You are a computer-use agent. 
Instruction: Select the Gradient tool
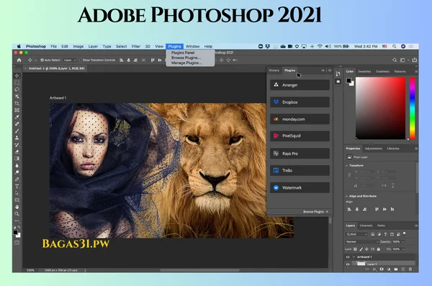(17, 158)
